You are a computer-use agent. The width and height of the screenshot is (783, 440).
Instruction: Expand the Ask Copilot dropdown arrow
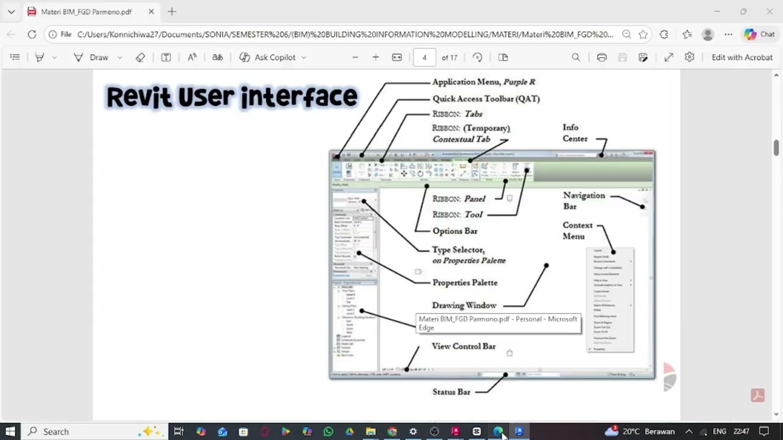click(x=303, y=57)
